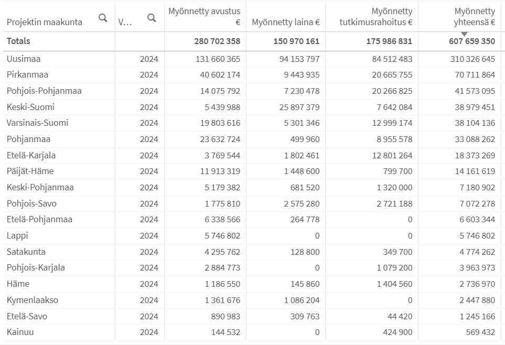This screenshot has width=505, height=345.
Task: Choose Varsinais-Suomi region
Action: 37,123
